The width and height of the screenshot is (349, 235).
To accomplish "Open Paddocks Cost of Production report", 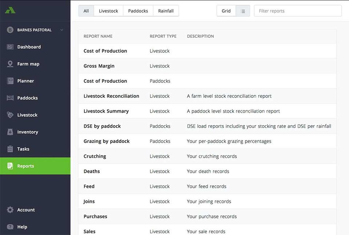I will [x=105, y=81].
